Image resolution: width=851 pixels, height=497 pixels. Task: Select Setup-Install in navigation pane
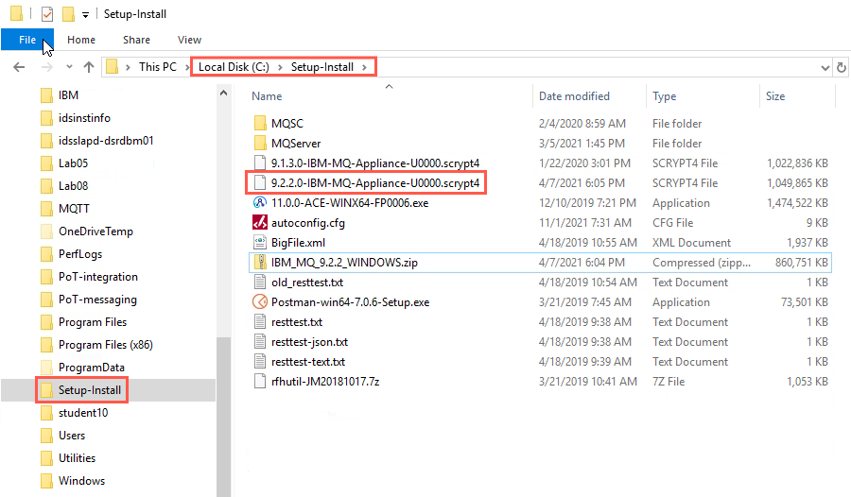[x=81, y=390]
